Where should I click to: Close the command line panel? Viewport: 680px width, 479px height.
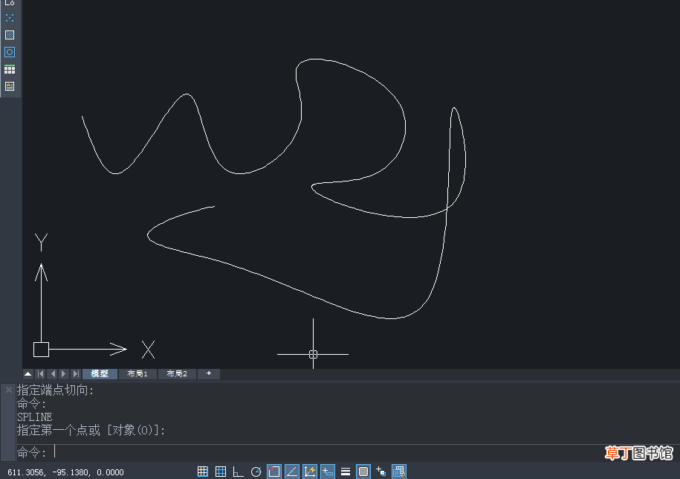click(8, 390)
